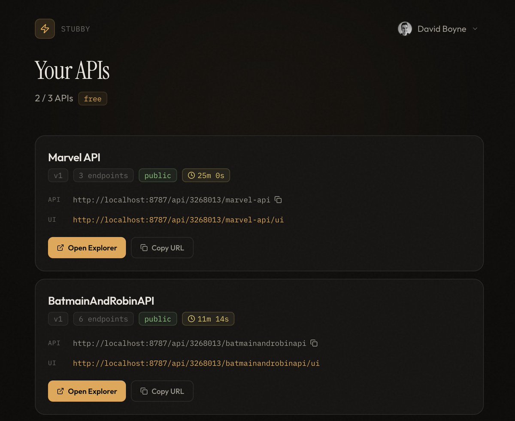
Task: Click Copy URL for BatmainAndRobinAPI
Action: point(162,391)
